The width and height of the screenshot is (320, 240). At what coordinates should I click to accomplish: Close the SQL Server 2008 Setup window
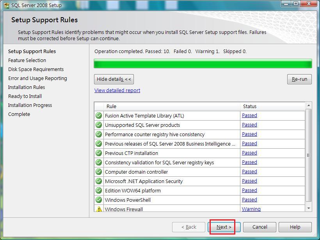[309, 4]
